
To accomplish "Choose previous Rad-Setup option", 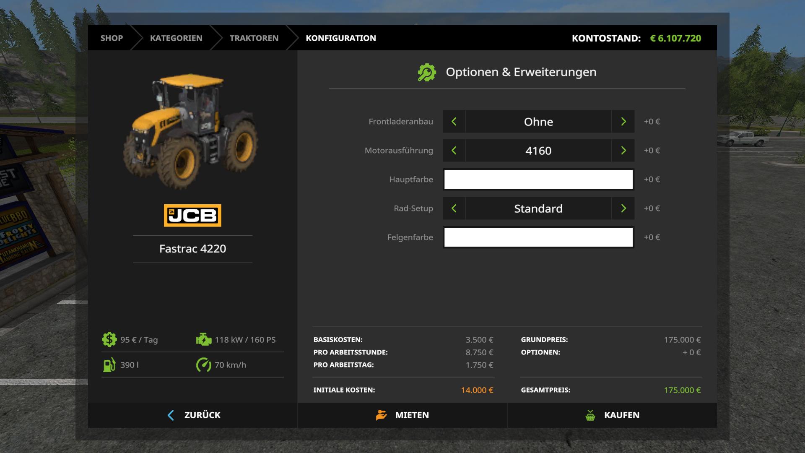I will (x=454, y=208).
